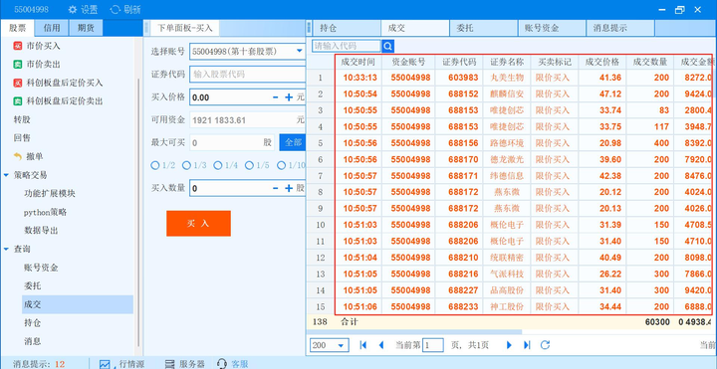The width and height of the screenshot is (717, 369).
Task: Click green icon beside 科创板盘后定价卖出
Action: (x=17, y=100)
